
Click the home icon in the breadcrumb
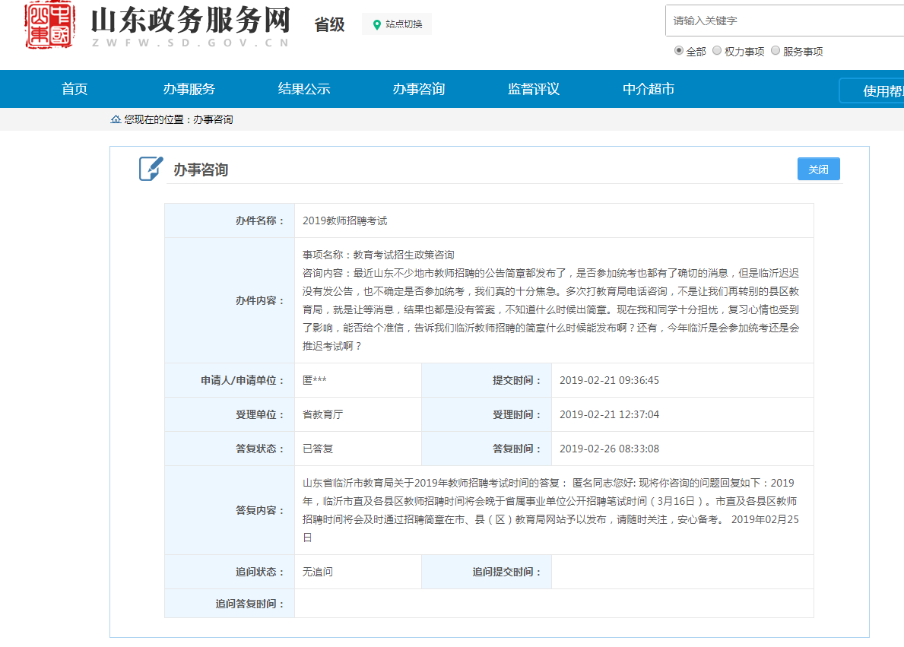[116, 119]
